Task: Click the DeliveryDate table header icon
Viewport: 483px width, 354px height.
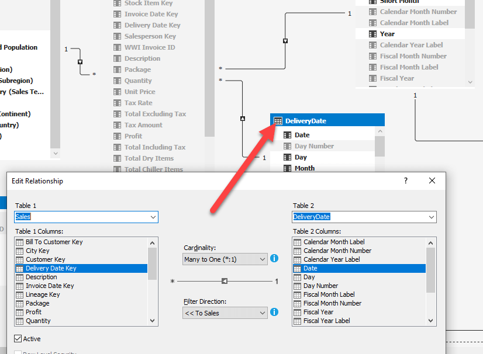Action: coord(278,121)
